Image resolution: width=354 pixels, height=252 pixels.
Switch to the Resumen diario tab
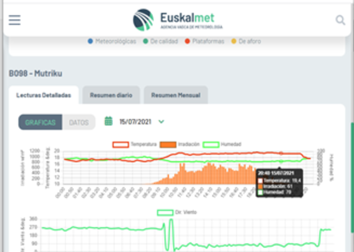111,95
